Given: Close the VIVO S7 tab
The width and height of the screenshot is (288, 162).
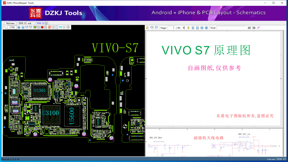Looking at the screenshot, I should (46, 23).
